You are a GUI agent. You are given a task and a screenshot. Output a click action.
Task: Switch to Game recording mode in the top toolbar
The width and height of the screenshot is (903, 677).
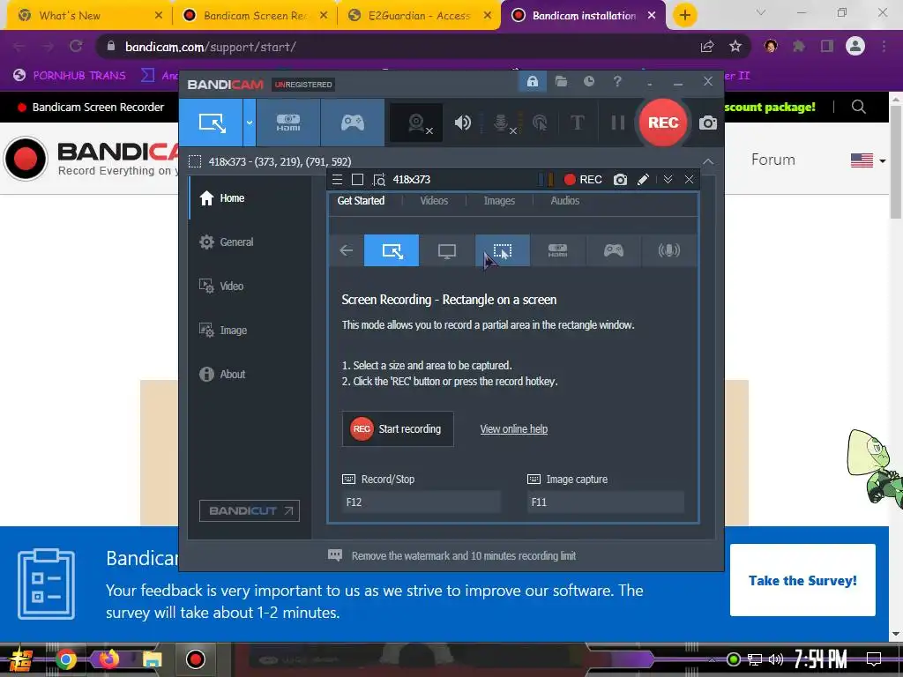353,122
